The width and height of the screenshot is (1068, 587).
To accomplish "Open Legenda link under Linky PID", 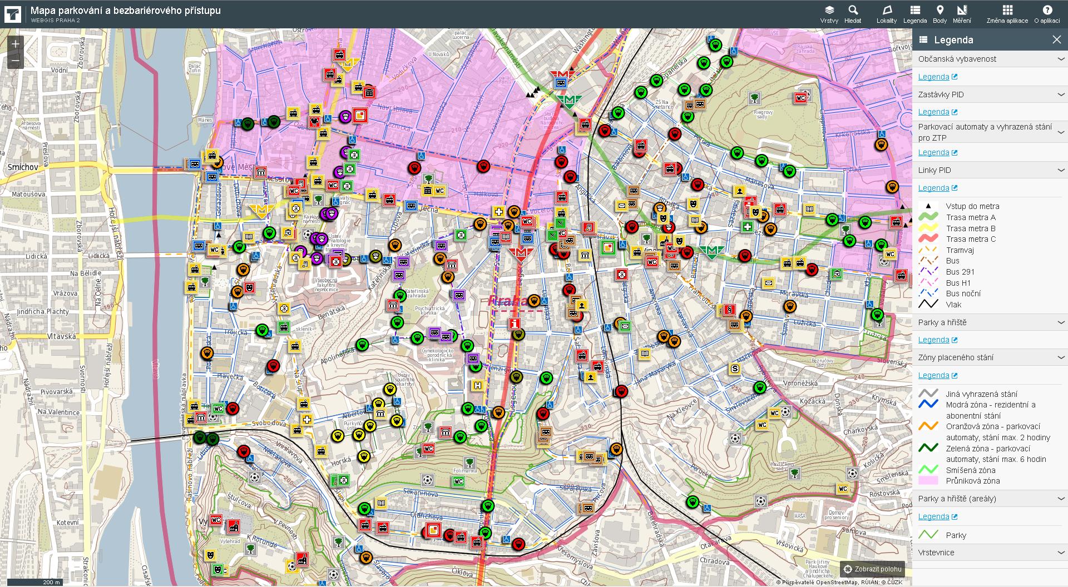I will (937, 188).
